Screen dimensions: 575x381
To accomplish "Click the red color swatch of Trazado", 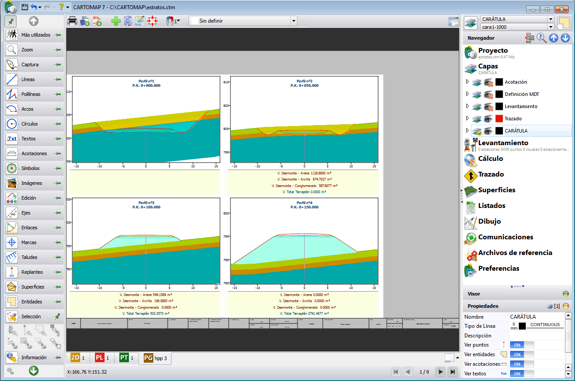I will point(499,119).
